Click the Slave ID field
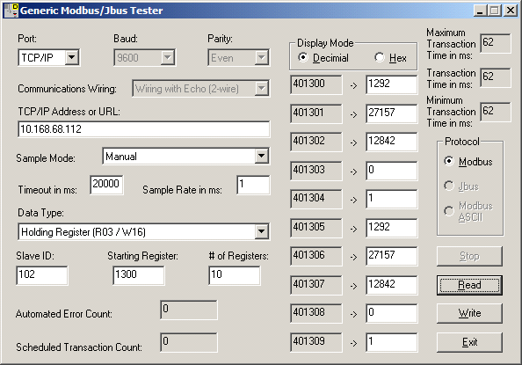The height and width of the screenshot is (365, 522). coord(42,275)
